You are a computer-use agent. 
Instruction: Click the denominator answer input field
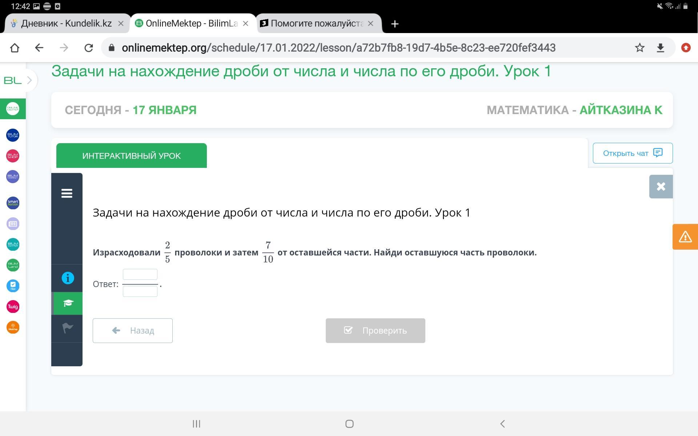click(140, 291)
